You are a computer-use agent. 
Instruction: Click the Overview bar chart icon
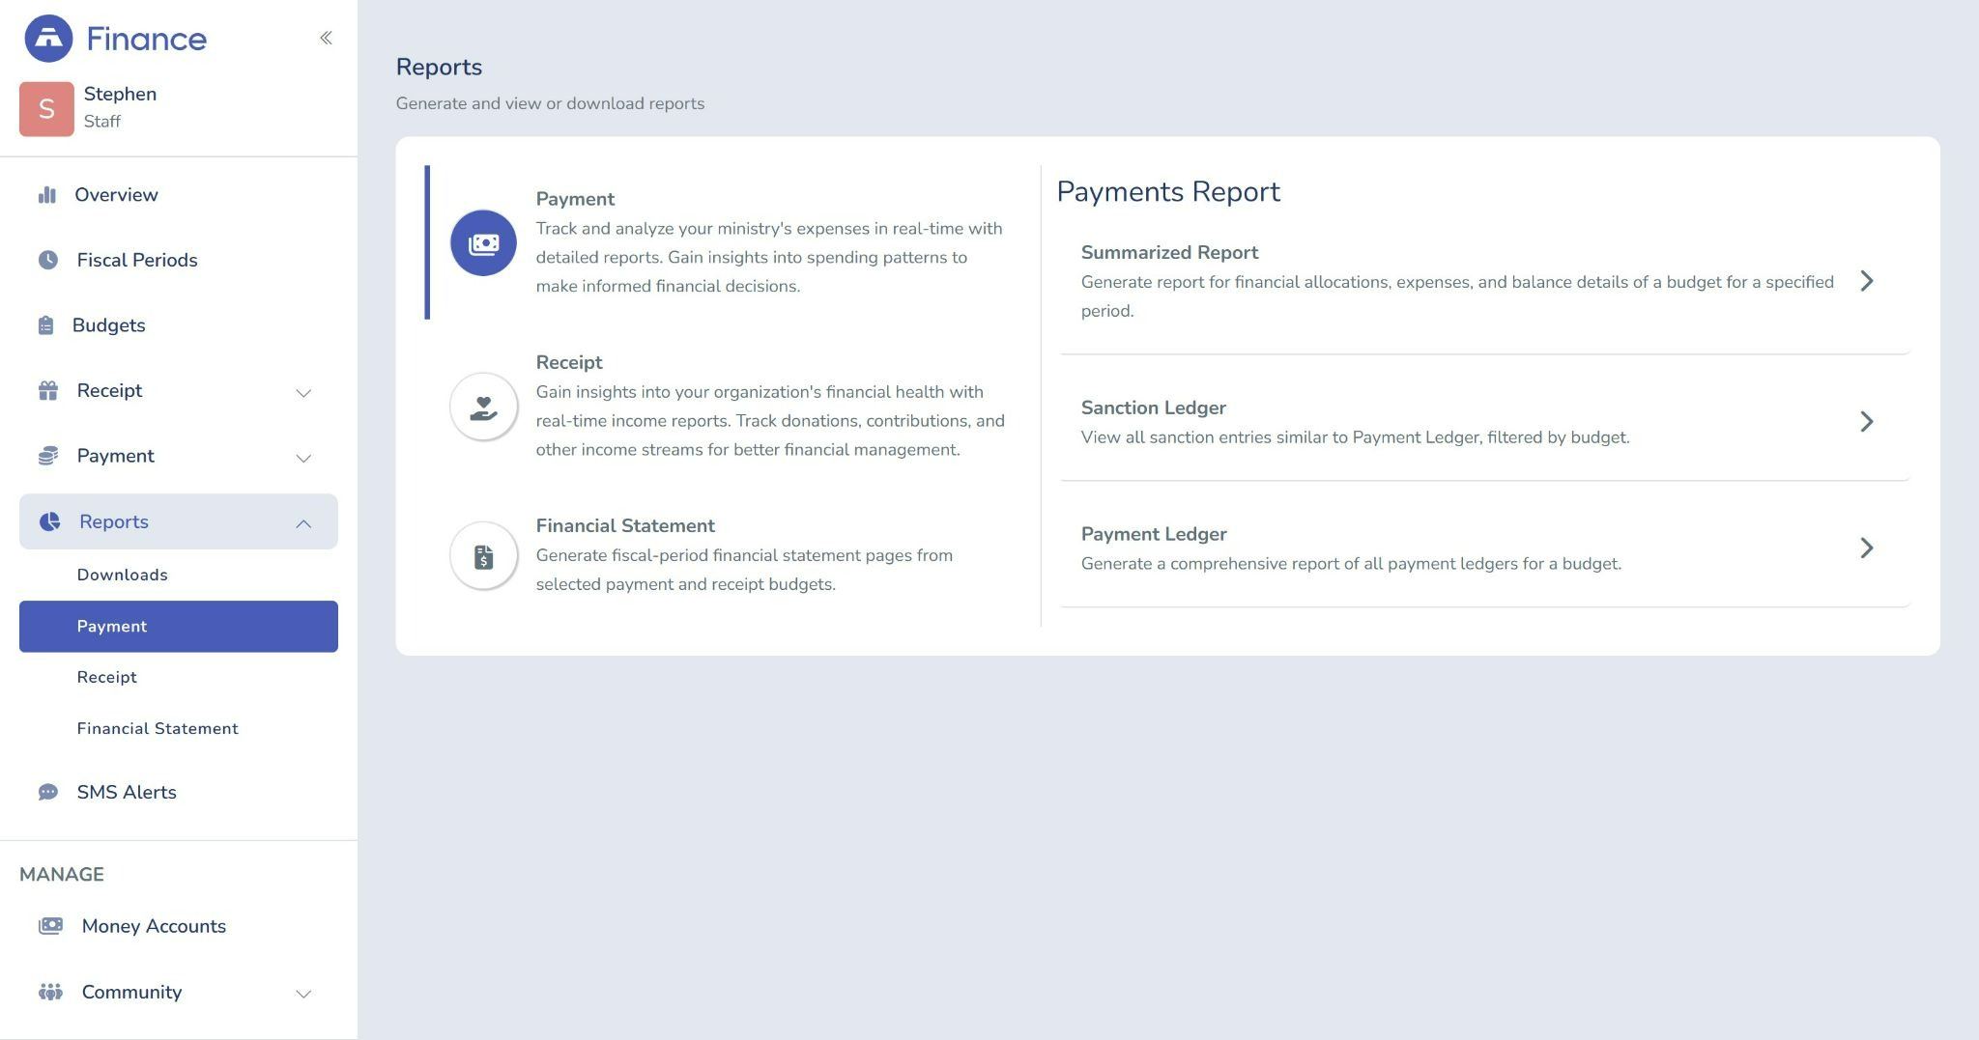(47, 195)
